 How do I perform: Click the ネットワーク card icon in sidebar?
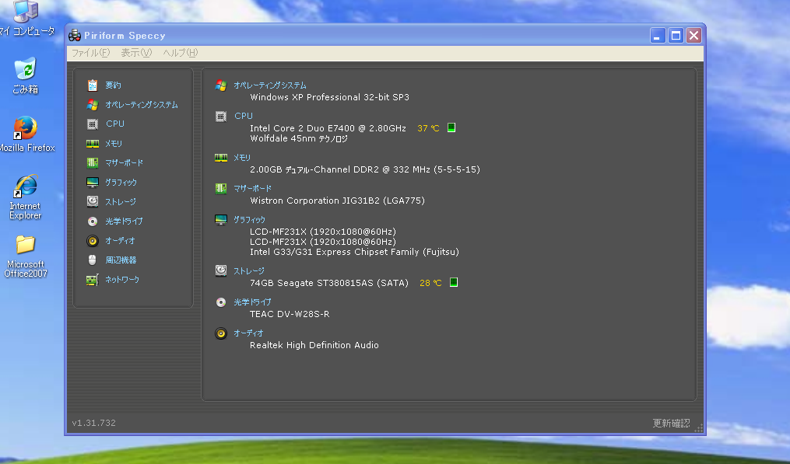pyautogui.click(x=92, y=279)
